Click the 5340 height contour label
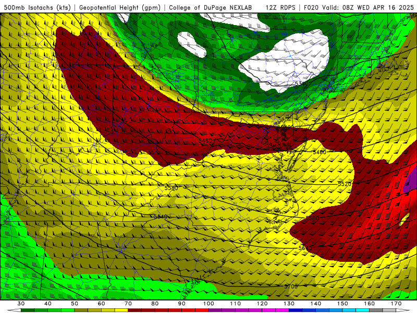The height and width of the screenshot is (313, 417). [301, 83]
